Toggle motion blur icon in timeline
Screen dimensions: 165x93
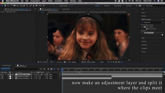tap(54, 69)
